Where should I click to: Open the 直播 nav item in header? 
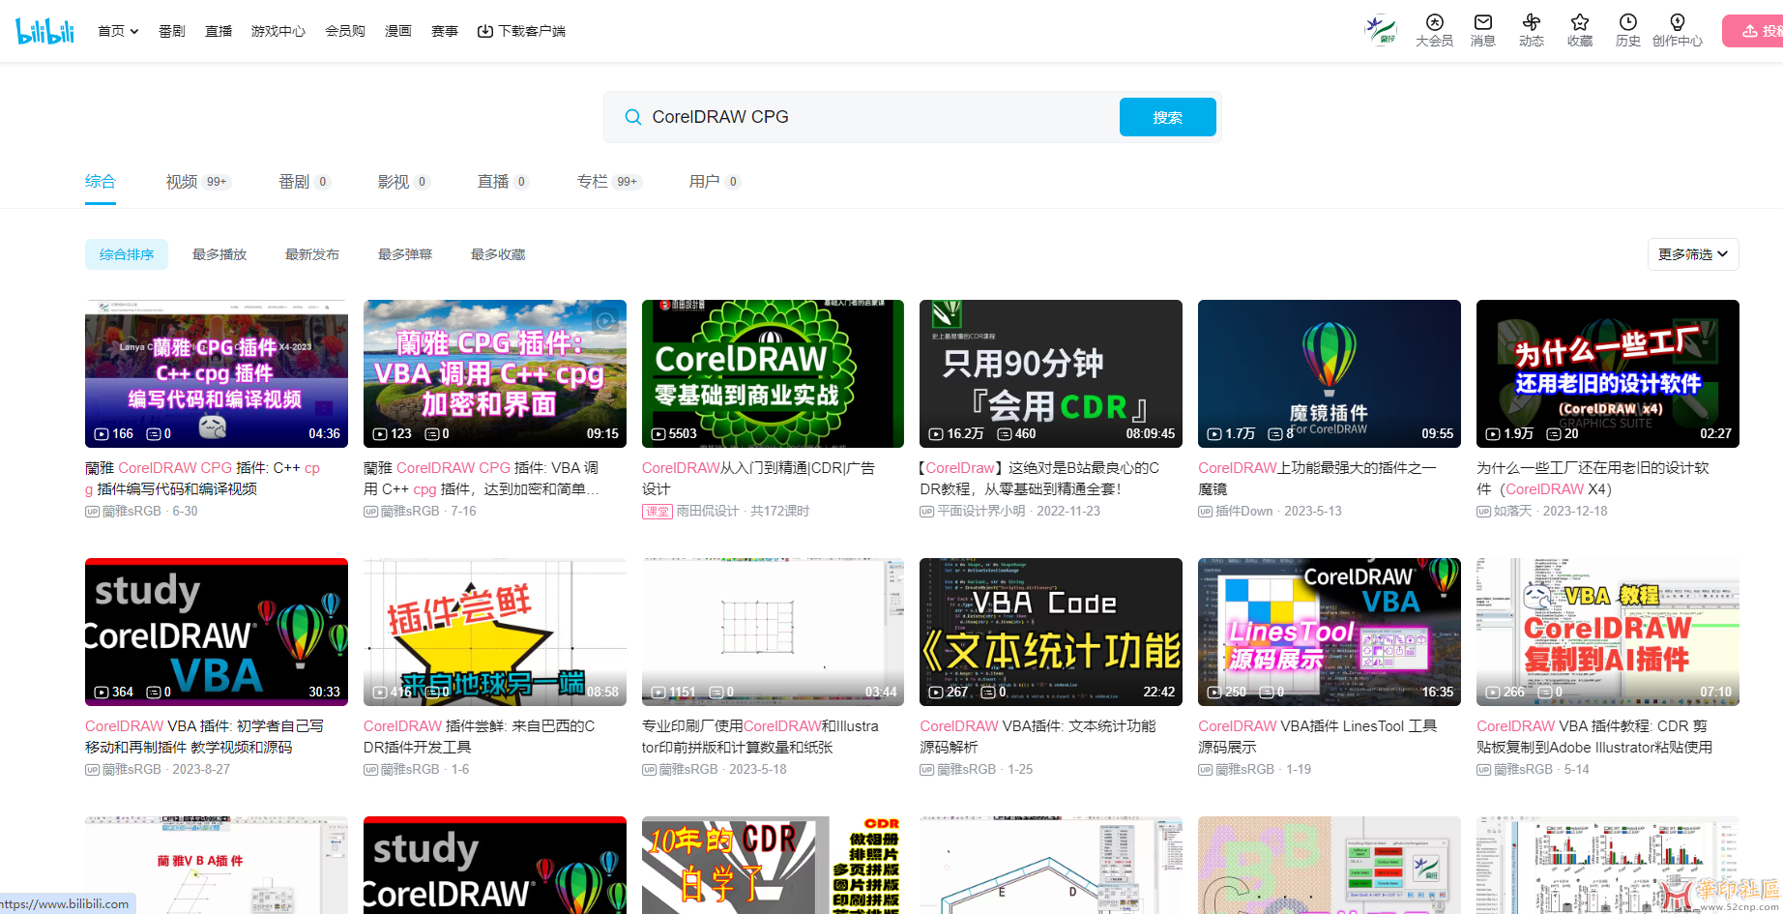(219, 31)
